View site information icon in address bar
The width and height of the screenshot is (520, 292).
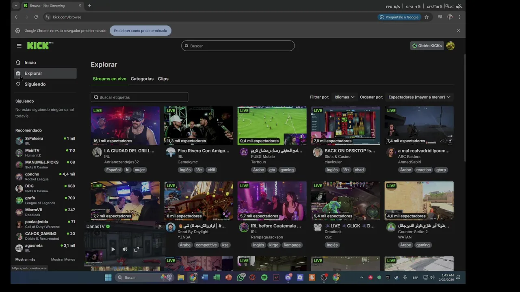48,17
